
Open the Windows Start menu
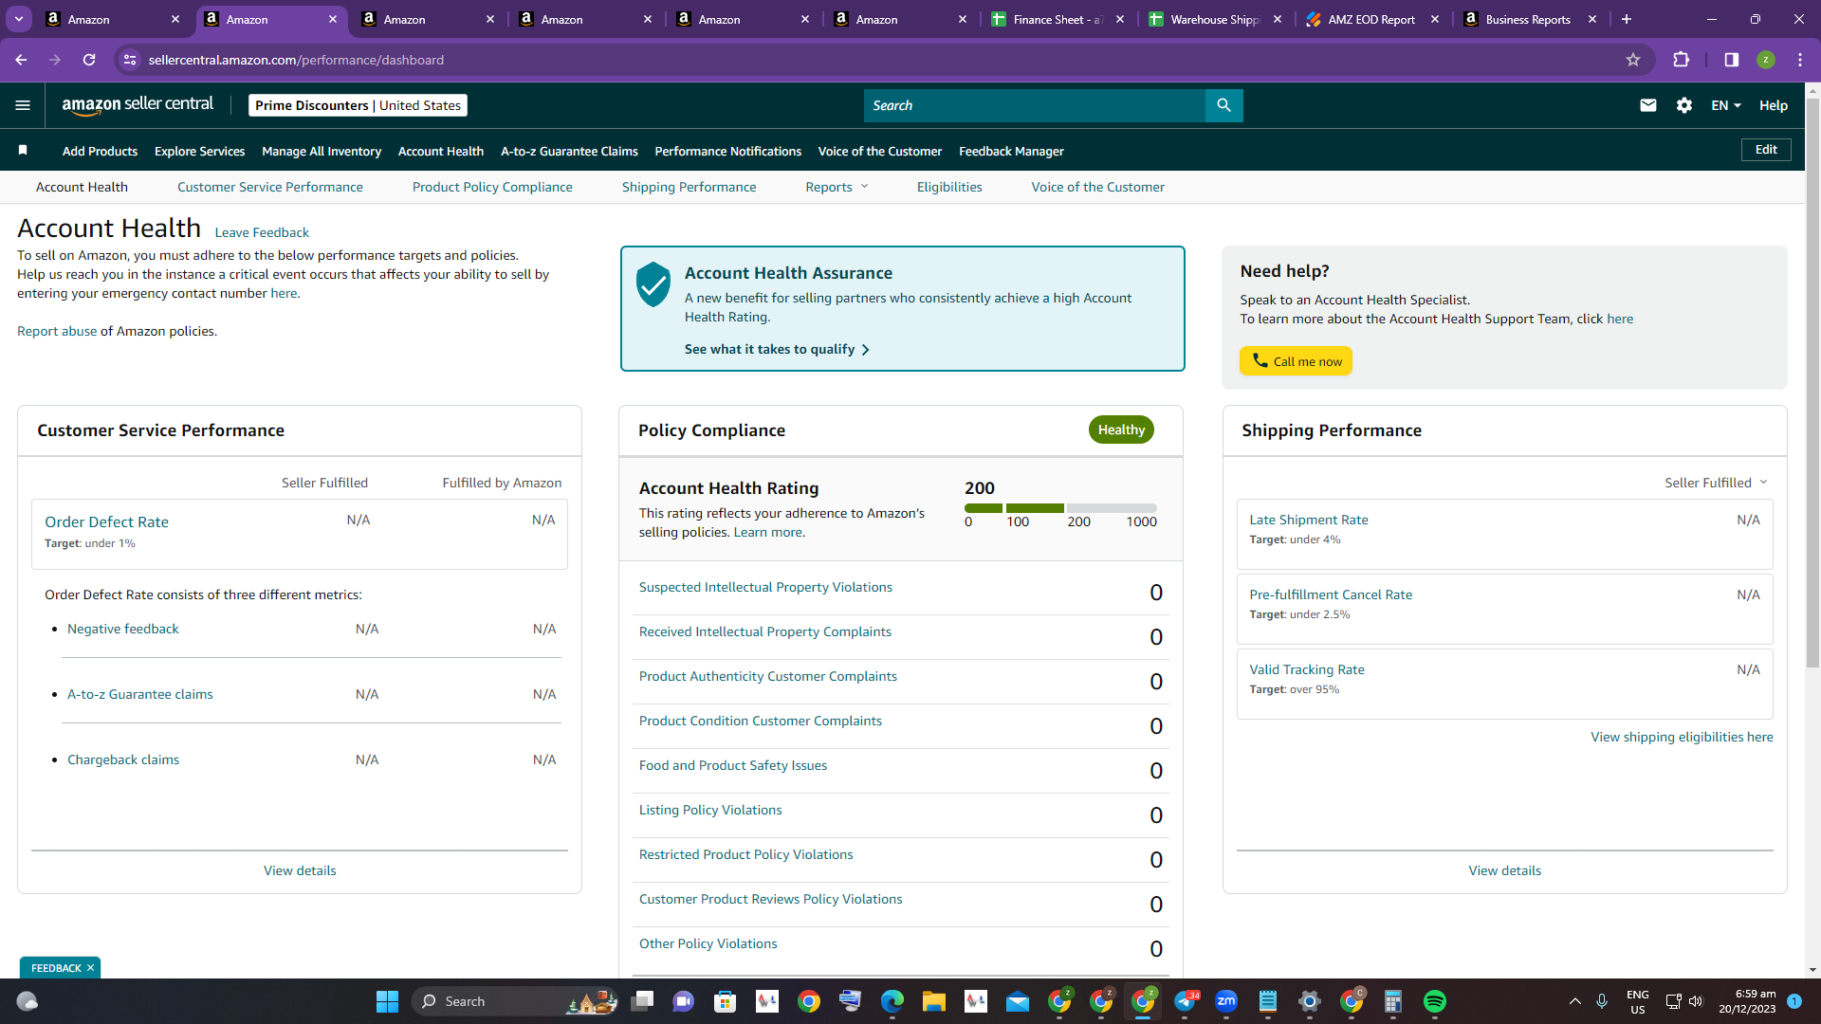387,1001
